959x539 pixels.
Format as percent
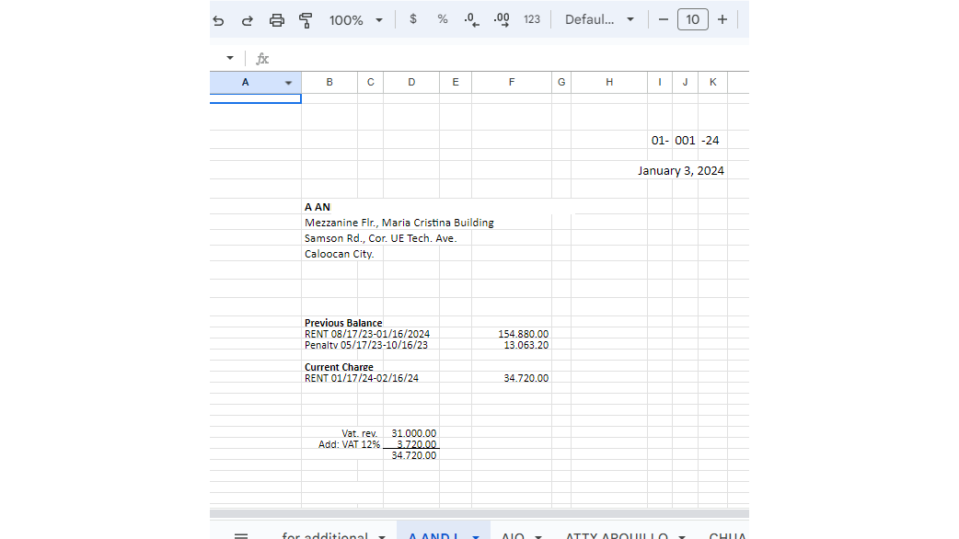pyautogui.click(x=443, y=19)
